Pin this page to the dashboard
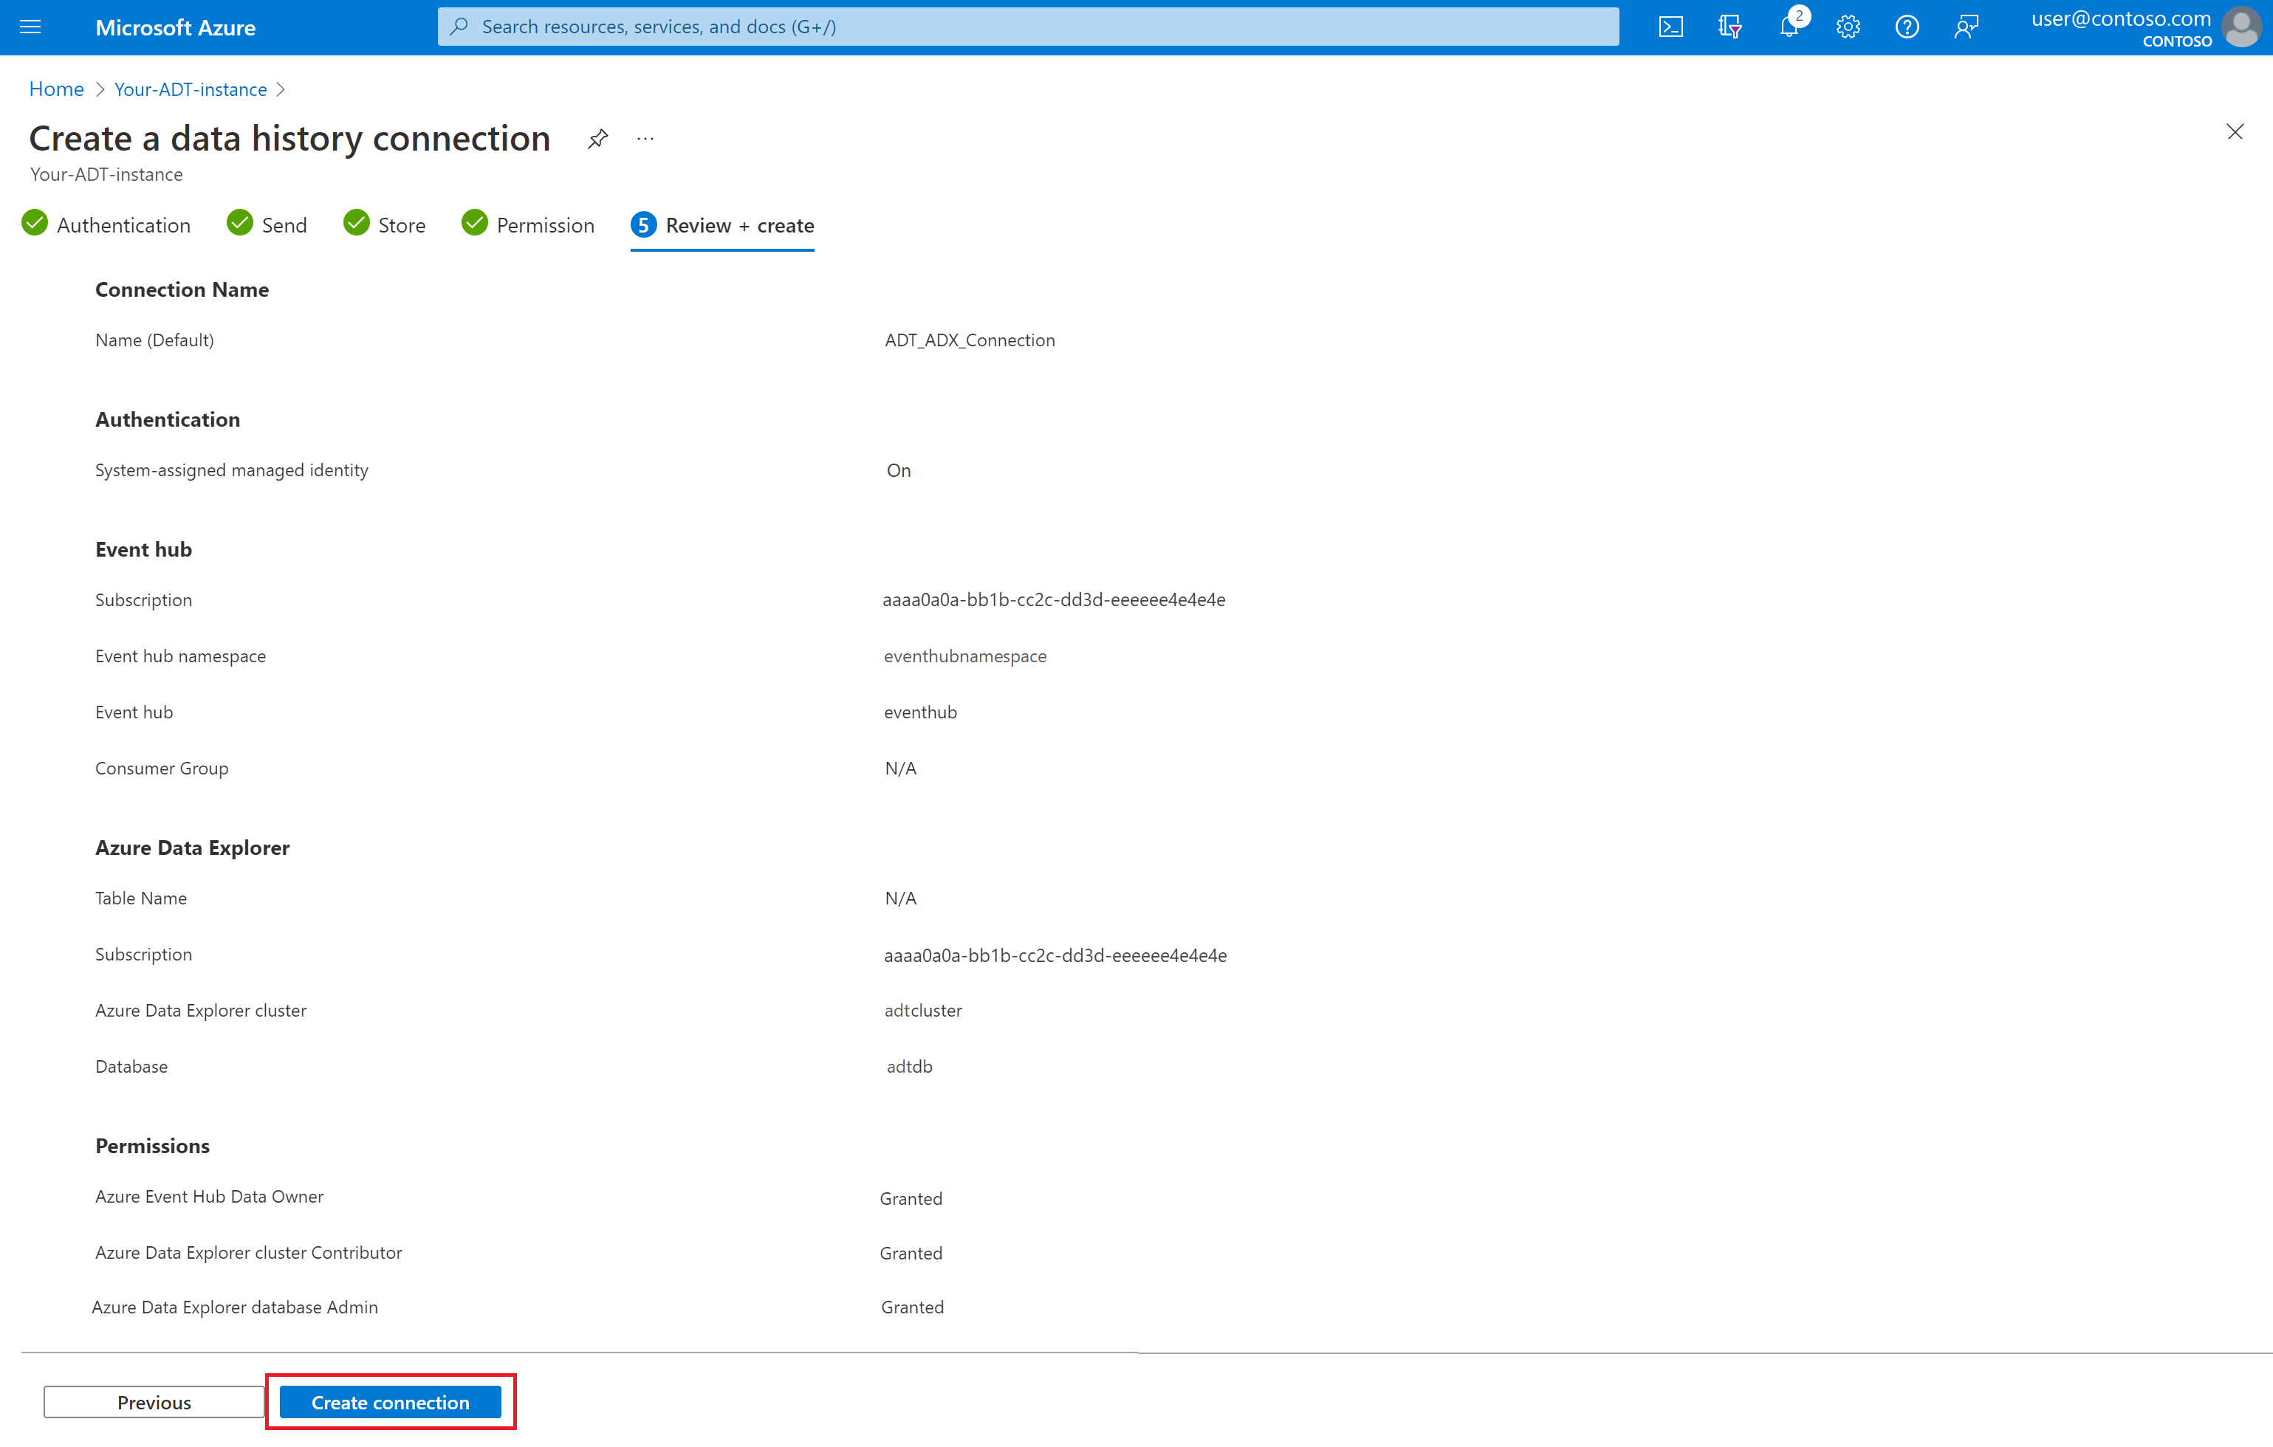 coord(597,140)
